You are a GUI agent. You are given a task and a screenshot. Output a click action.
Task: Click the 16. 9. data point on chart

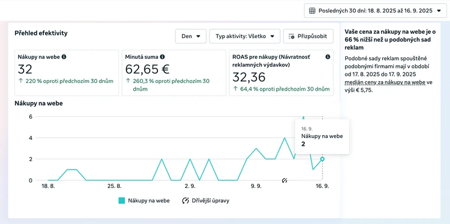pyautogui.click(x=322, y=159)
